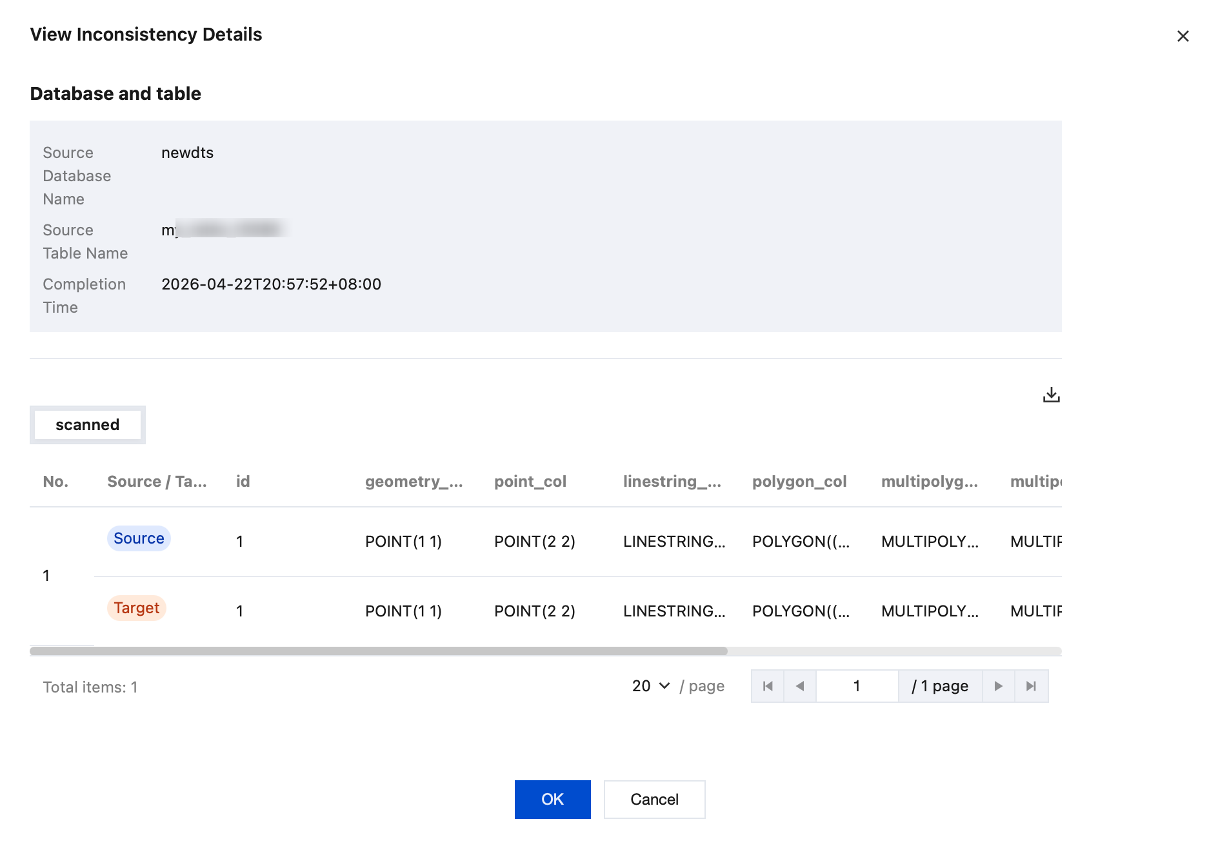Screen dimensions: 1218x846
Task: Click the linestring_... column header
Action: click(672, 482)
